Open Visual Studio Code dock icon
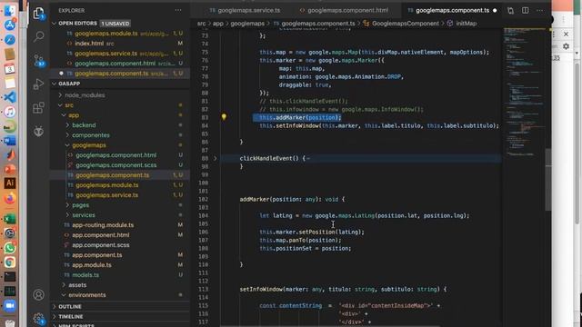Image resolution: width=582 pixels, height=327 pixels. tap(10, 97)
